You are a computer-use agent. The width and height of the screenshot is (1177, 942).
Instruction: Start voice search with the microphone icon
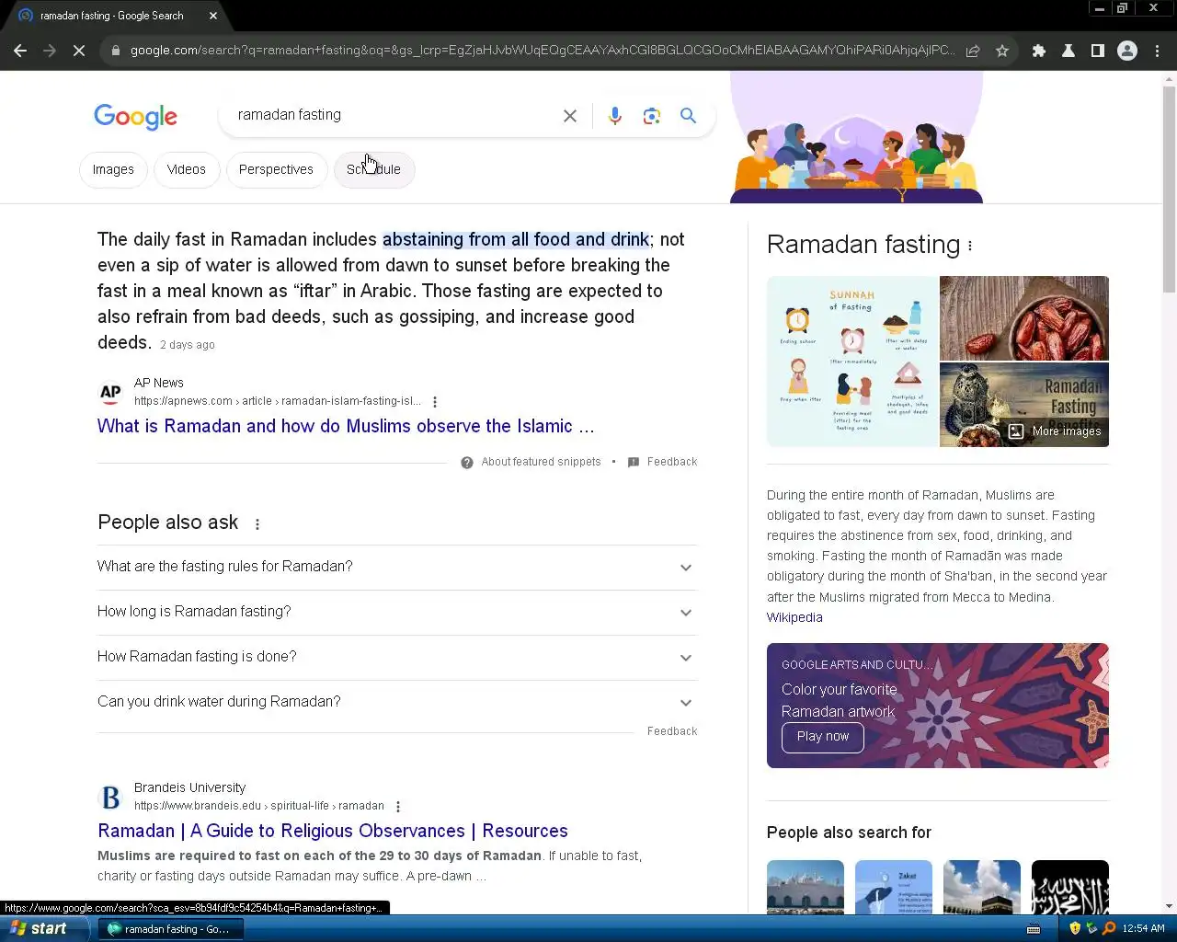click(x=615, y=116)
